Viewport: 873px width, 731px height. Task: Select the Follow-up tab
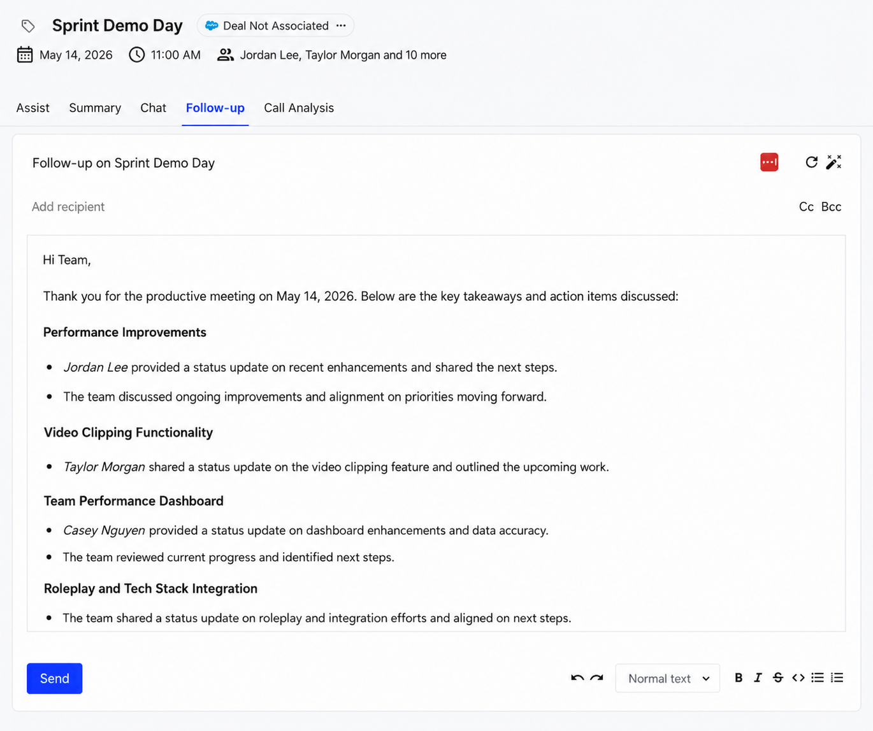(x=215, y=108)
